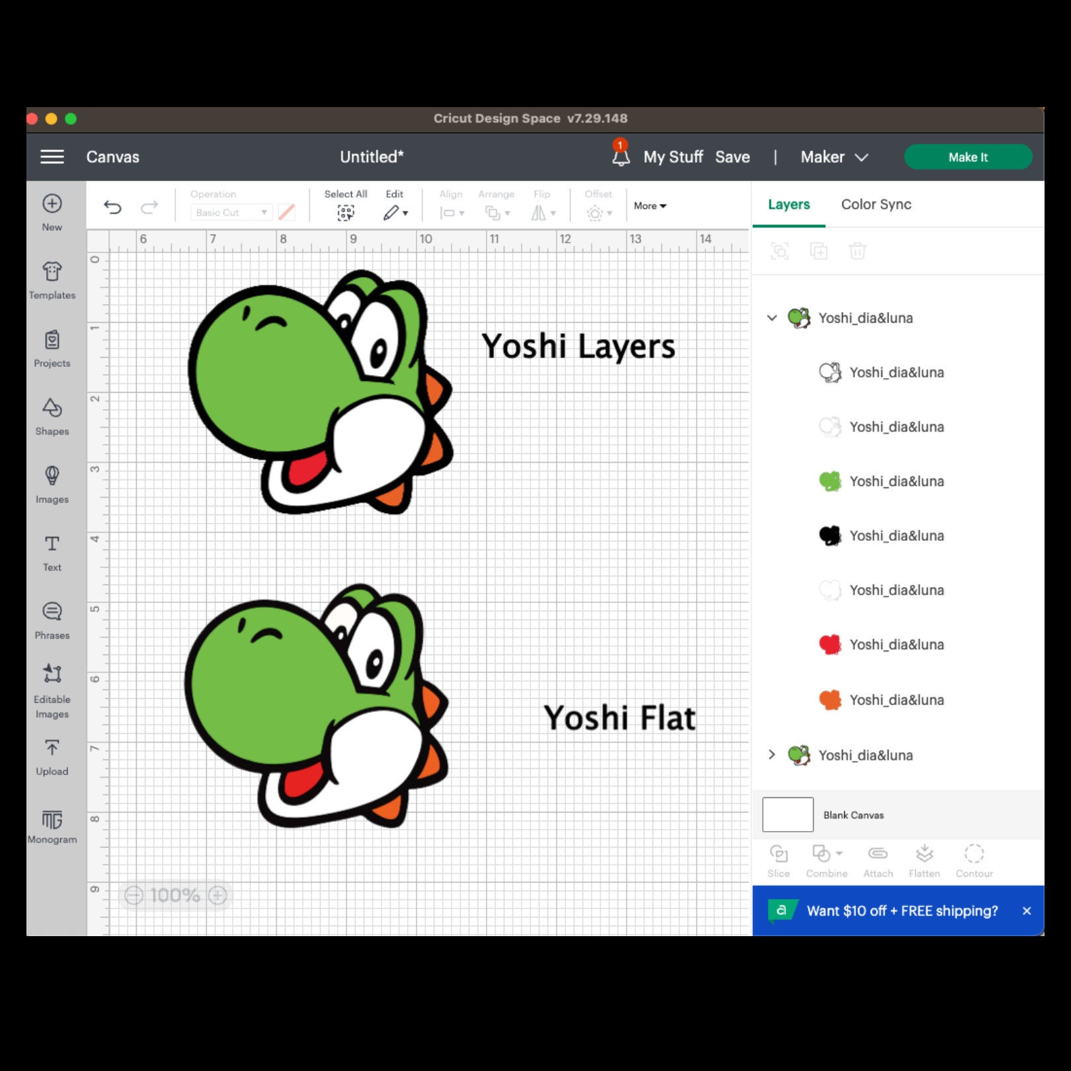Image resolution: width=1071 pixels, height=1071 pixels.
Task: Click the Flatten tool
Action: click(x=924, y=861)
